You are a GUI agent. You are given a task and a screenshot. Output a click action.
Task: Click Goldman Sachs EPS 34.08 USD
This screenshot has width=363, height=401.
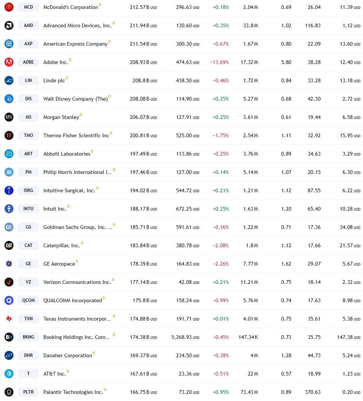(350, 227)
